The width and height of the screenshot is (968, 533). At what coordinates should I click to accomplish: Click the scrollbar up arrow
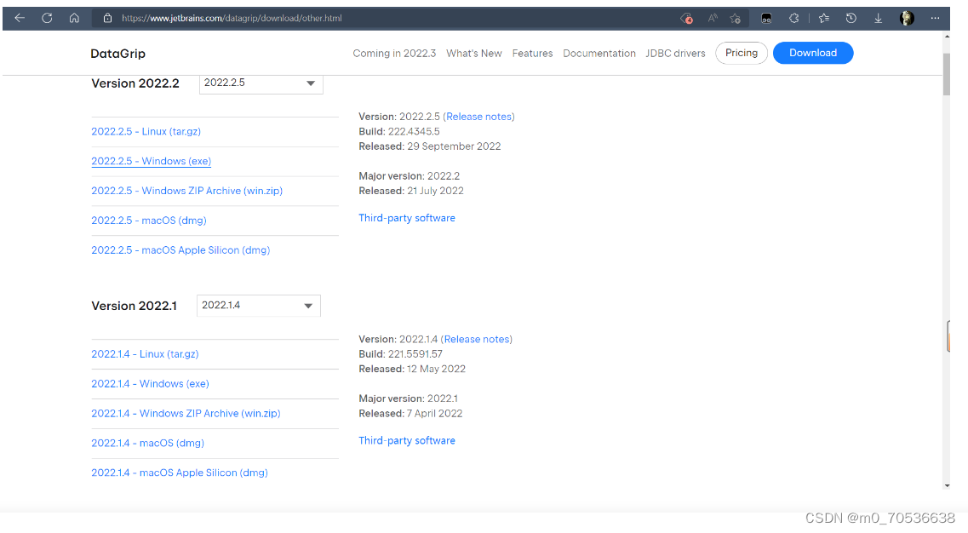pyautogui.click(x=947, y=37)
